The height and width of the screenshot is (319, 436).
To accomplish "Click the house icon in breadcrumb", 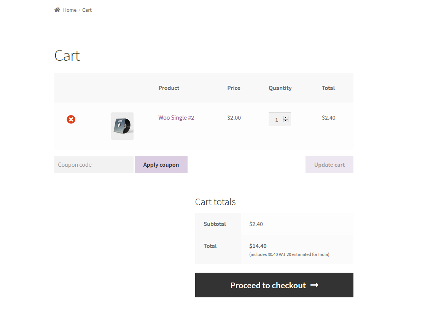I will [57, 10].
